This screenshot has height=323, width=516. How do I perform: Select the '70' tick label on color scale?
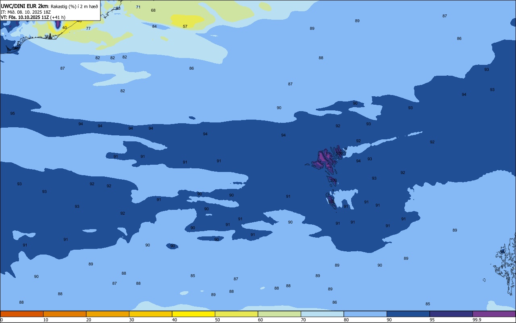303,320
